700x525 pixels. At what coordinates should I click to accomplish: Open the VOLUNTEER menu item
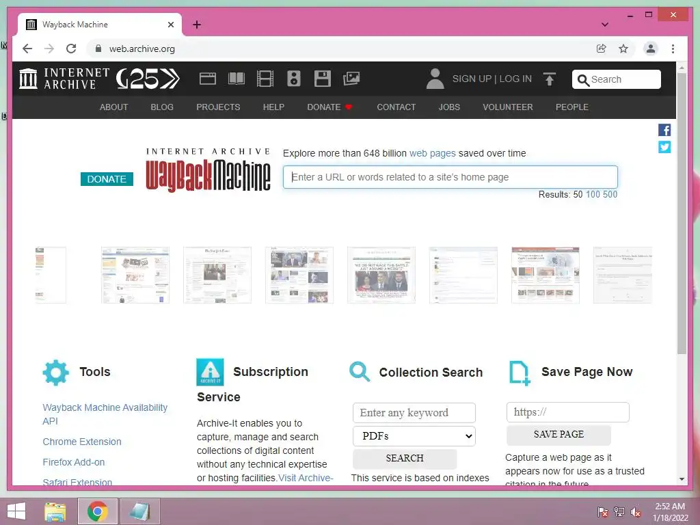[x=508, y=107]
